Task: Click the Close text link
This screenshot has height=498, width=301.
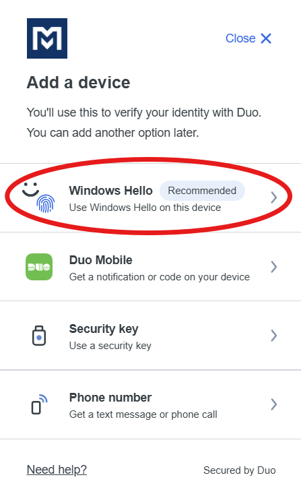Action: (x=240, y=38)
